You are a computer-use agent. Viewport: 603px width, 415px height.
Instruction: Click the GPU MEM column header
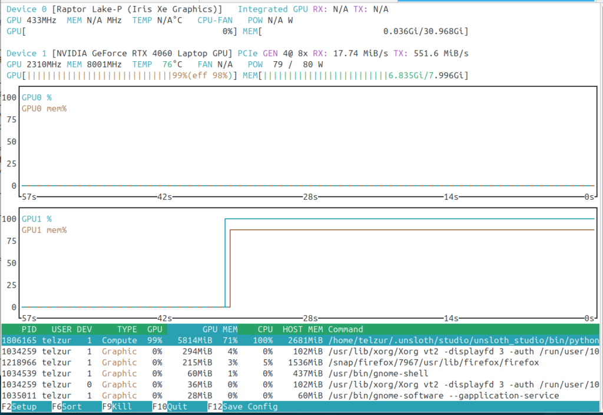tap(220, 329)
